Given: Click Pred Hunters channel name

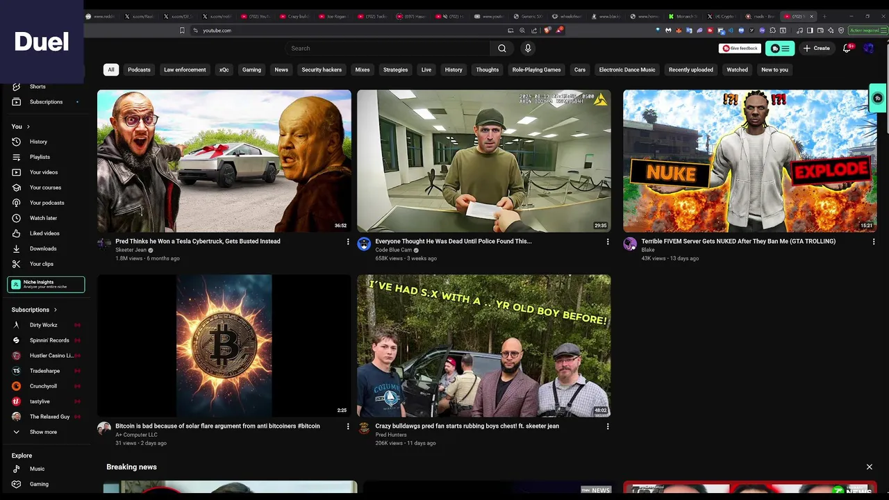Looking at the screenshot, I should click(x=391, y=435).
